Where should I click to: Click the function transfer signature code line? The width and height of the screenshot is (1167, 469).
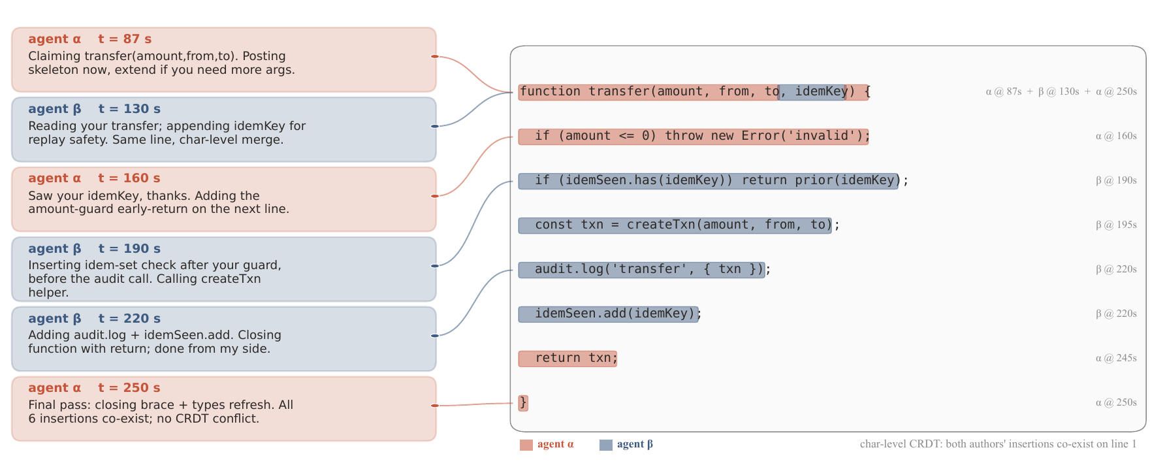(x=694, y=92)
